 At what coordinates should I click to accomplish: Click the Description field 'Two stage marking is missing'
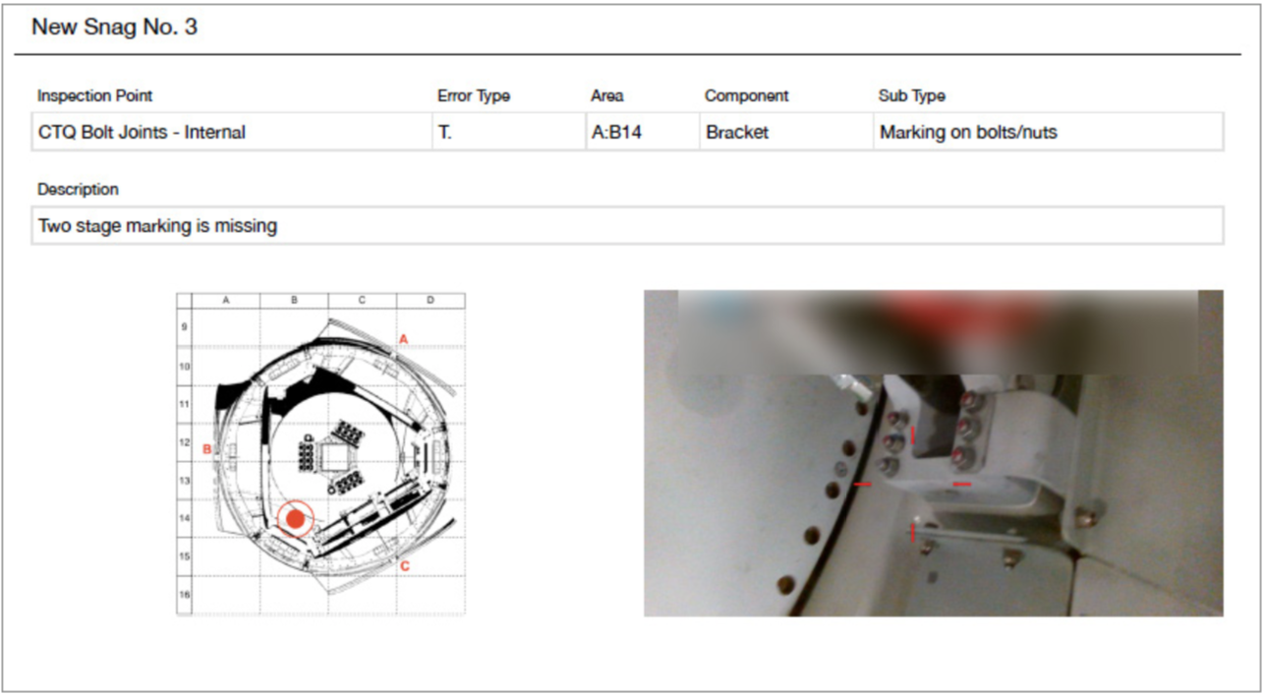click(627, 226)
